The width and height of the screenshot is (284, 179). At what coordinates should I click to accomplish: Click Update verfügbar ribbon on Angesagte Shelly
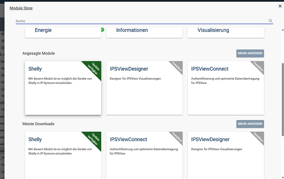click(94, 68)
